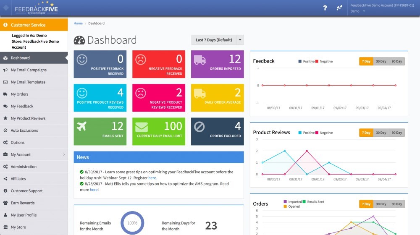This screenshot has width=420, height=235.
Task: Click the star icon for My Product Reviews
Action: click(x=5, y=118)
